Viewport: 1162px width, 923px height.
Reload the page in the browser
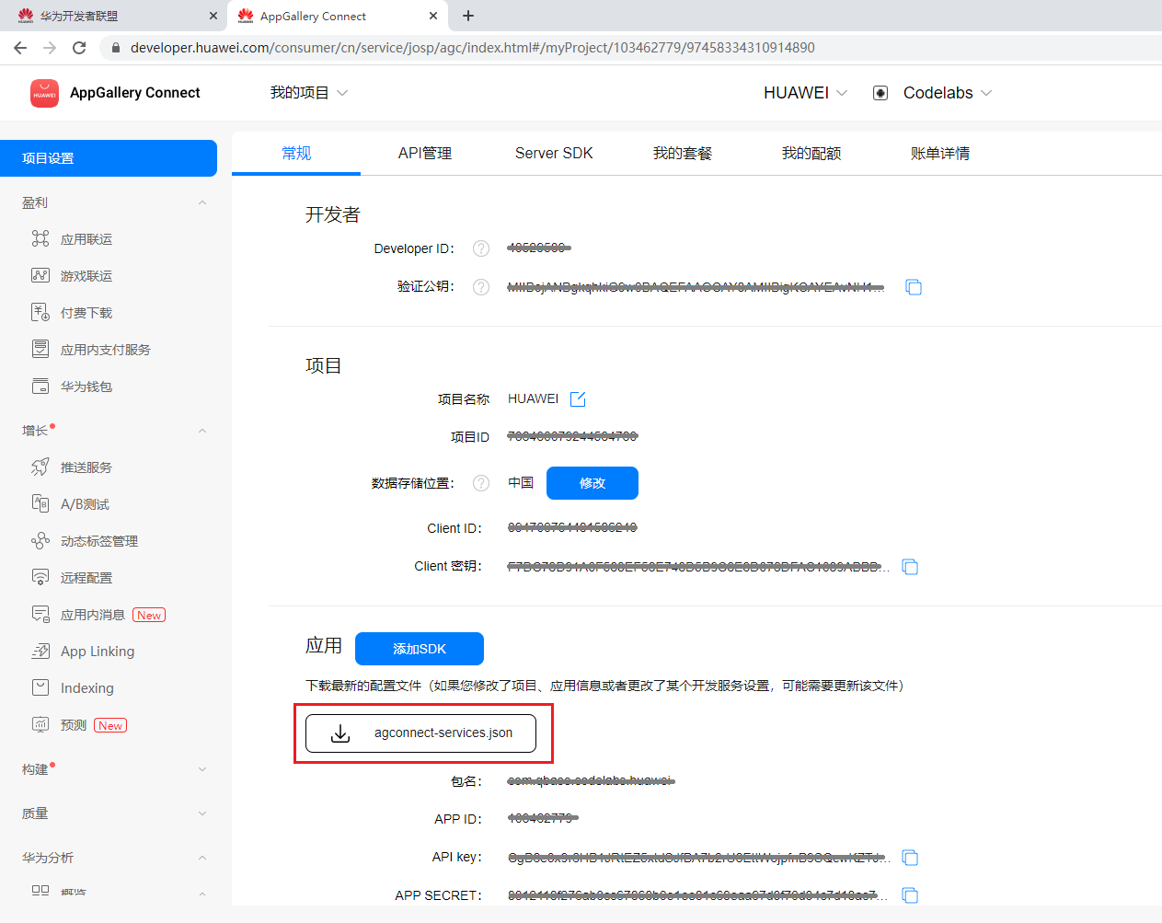click(79, 48)
